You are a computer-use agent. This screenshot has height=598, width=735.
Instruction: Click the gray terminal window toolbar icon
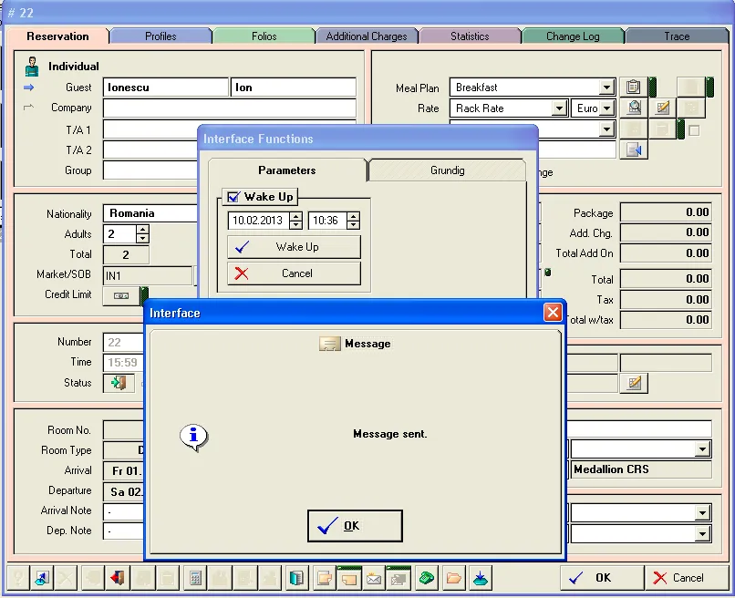399,578
